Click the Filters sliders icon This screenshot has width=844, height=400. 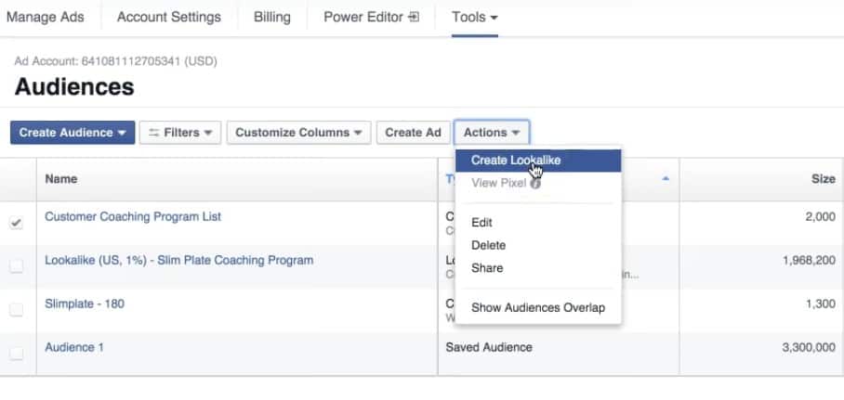pos(154,133)
